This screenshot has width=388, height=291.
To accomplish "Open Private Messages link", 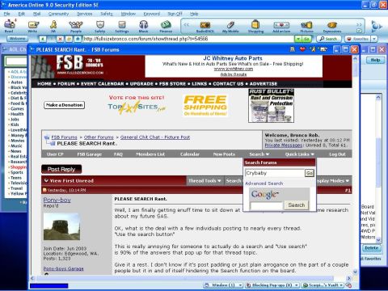I will click(284, 145).
